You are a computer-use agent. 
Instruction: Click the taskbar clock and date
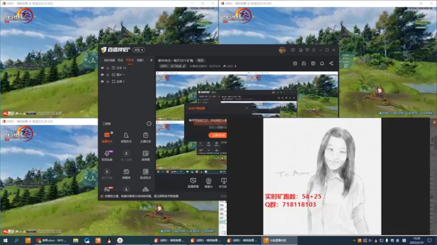(416, 240)
